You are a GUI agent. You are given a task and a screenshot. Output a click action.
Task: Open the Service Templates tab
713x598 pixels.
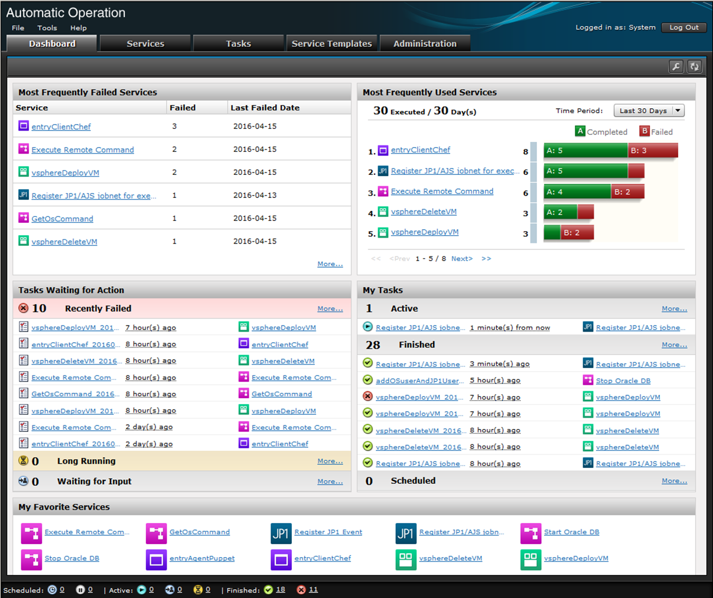(331, 44)
